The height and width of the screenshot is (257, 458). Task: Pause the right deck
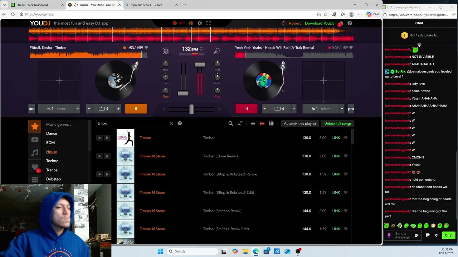tap(246, 109)
